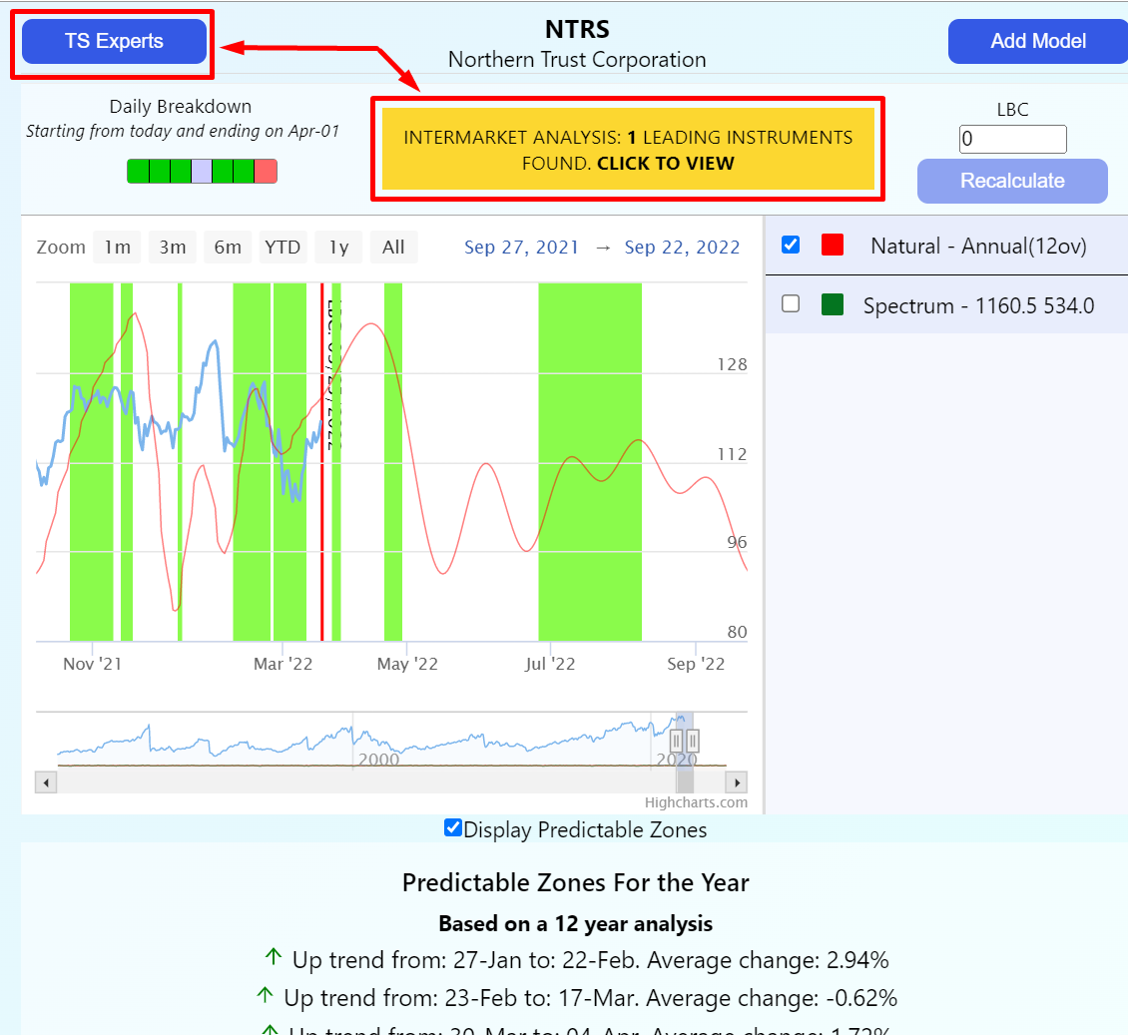Open the Intermarket Analysis yellow banner

pyautogui.click(x=628, y=150)
